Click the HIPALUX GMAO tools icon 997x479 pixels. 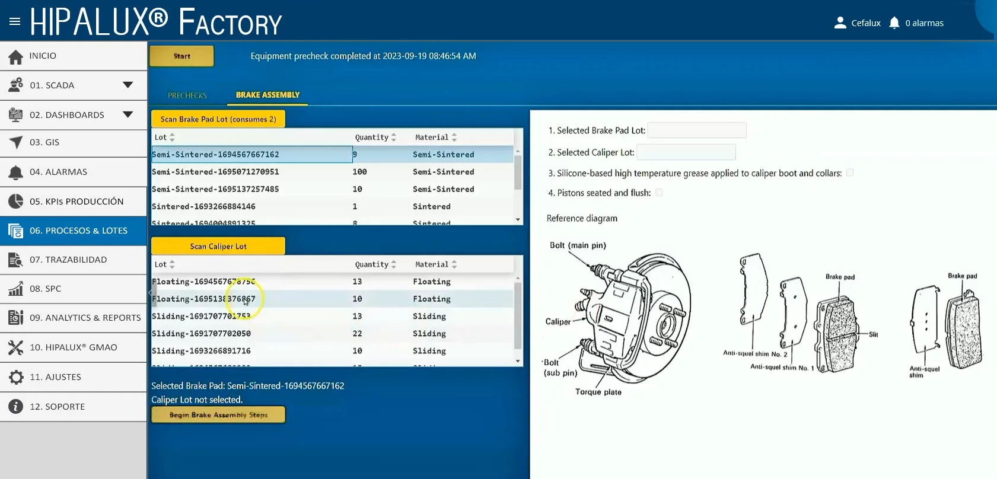[16, 347]
